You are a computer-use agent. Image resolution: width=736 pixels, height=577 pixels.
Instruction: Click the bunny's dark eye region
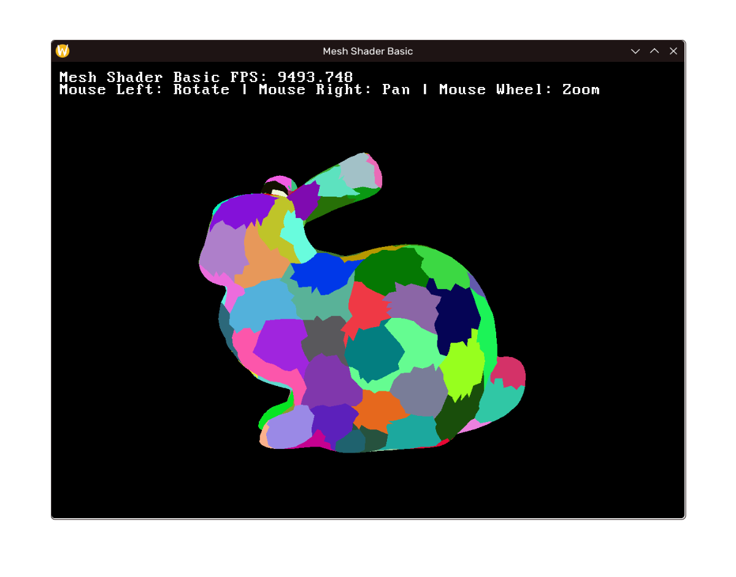pyautogui.click(x=272, y=187)
